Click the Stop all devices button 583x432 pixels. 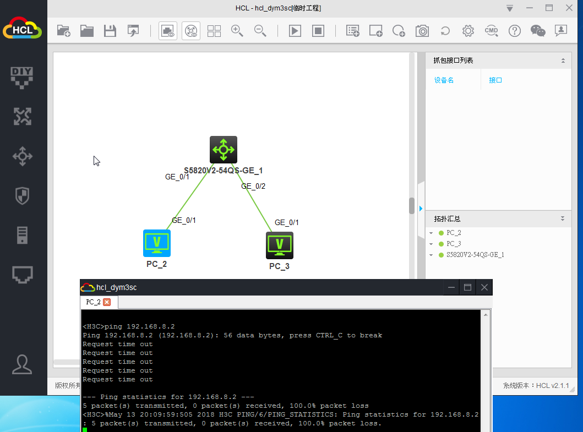(x=318, y=31)
